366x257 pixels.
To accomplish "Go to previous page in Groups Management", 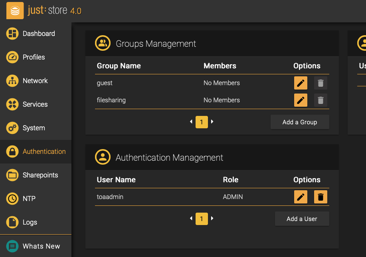I will (191, 122).
